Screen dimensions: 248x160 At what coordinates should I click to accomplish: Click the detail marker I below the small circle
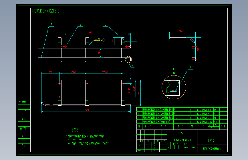132,65
